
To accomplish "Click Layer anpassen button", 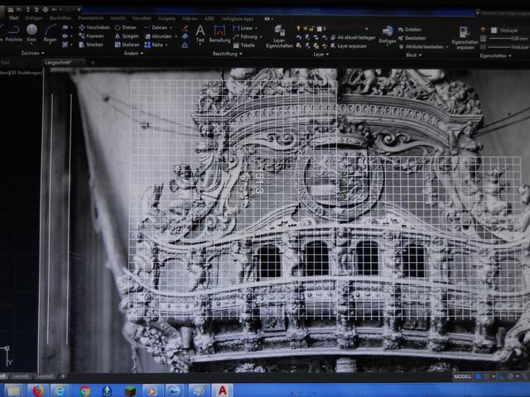I will [x=348, y=46].
